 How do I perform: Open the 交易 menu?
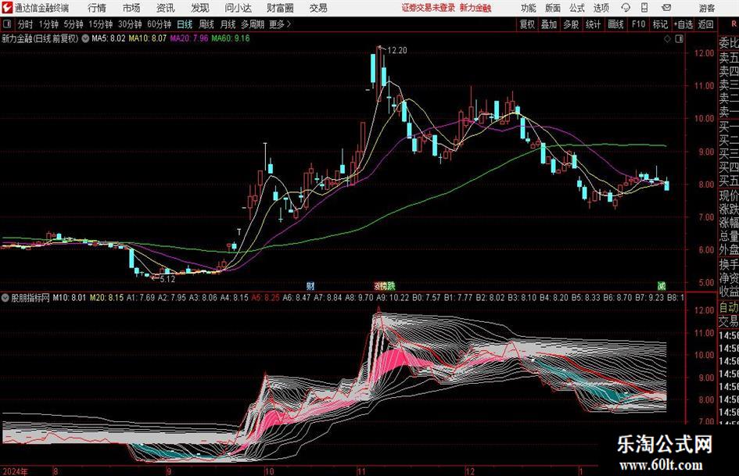tap(318, 8)
